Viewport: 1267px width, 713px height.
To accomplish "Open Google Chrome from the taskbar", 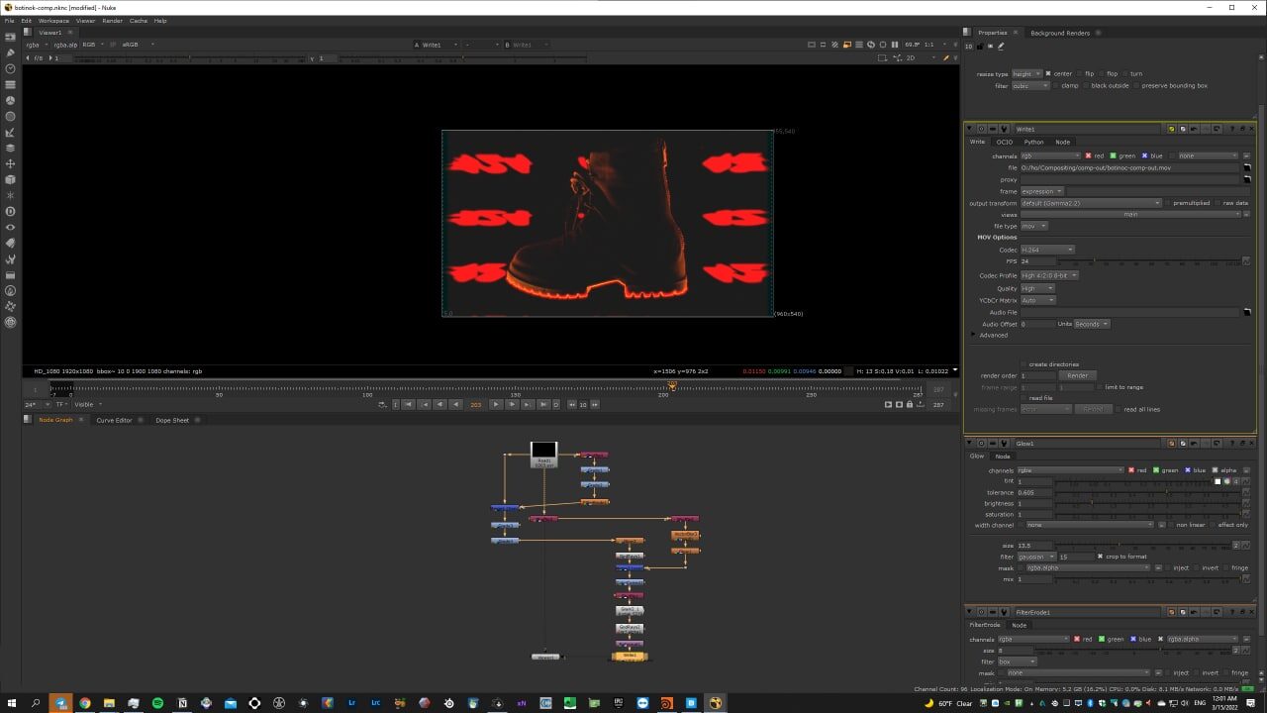I will click(85, 703).
